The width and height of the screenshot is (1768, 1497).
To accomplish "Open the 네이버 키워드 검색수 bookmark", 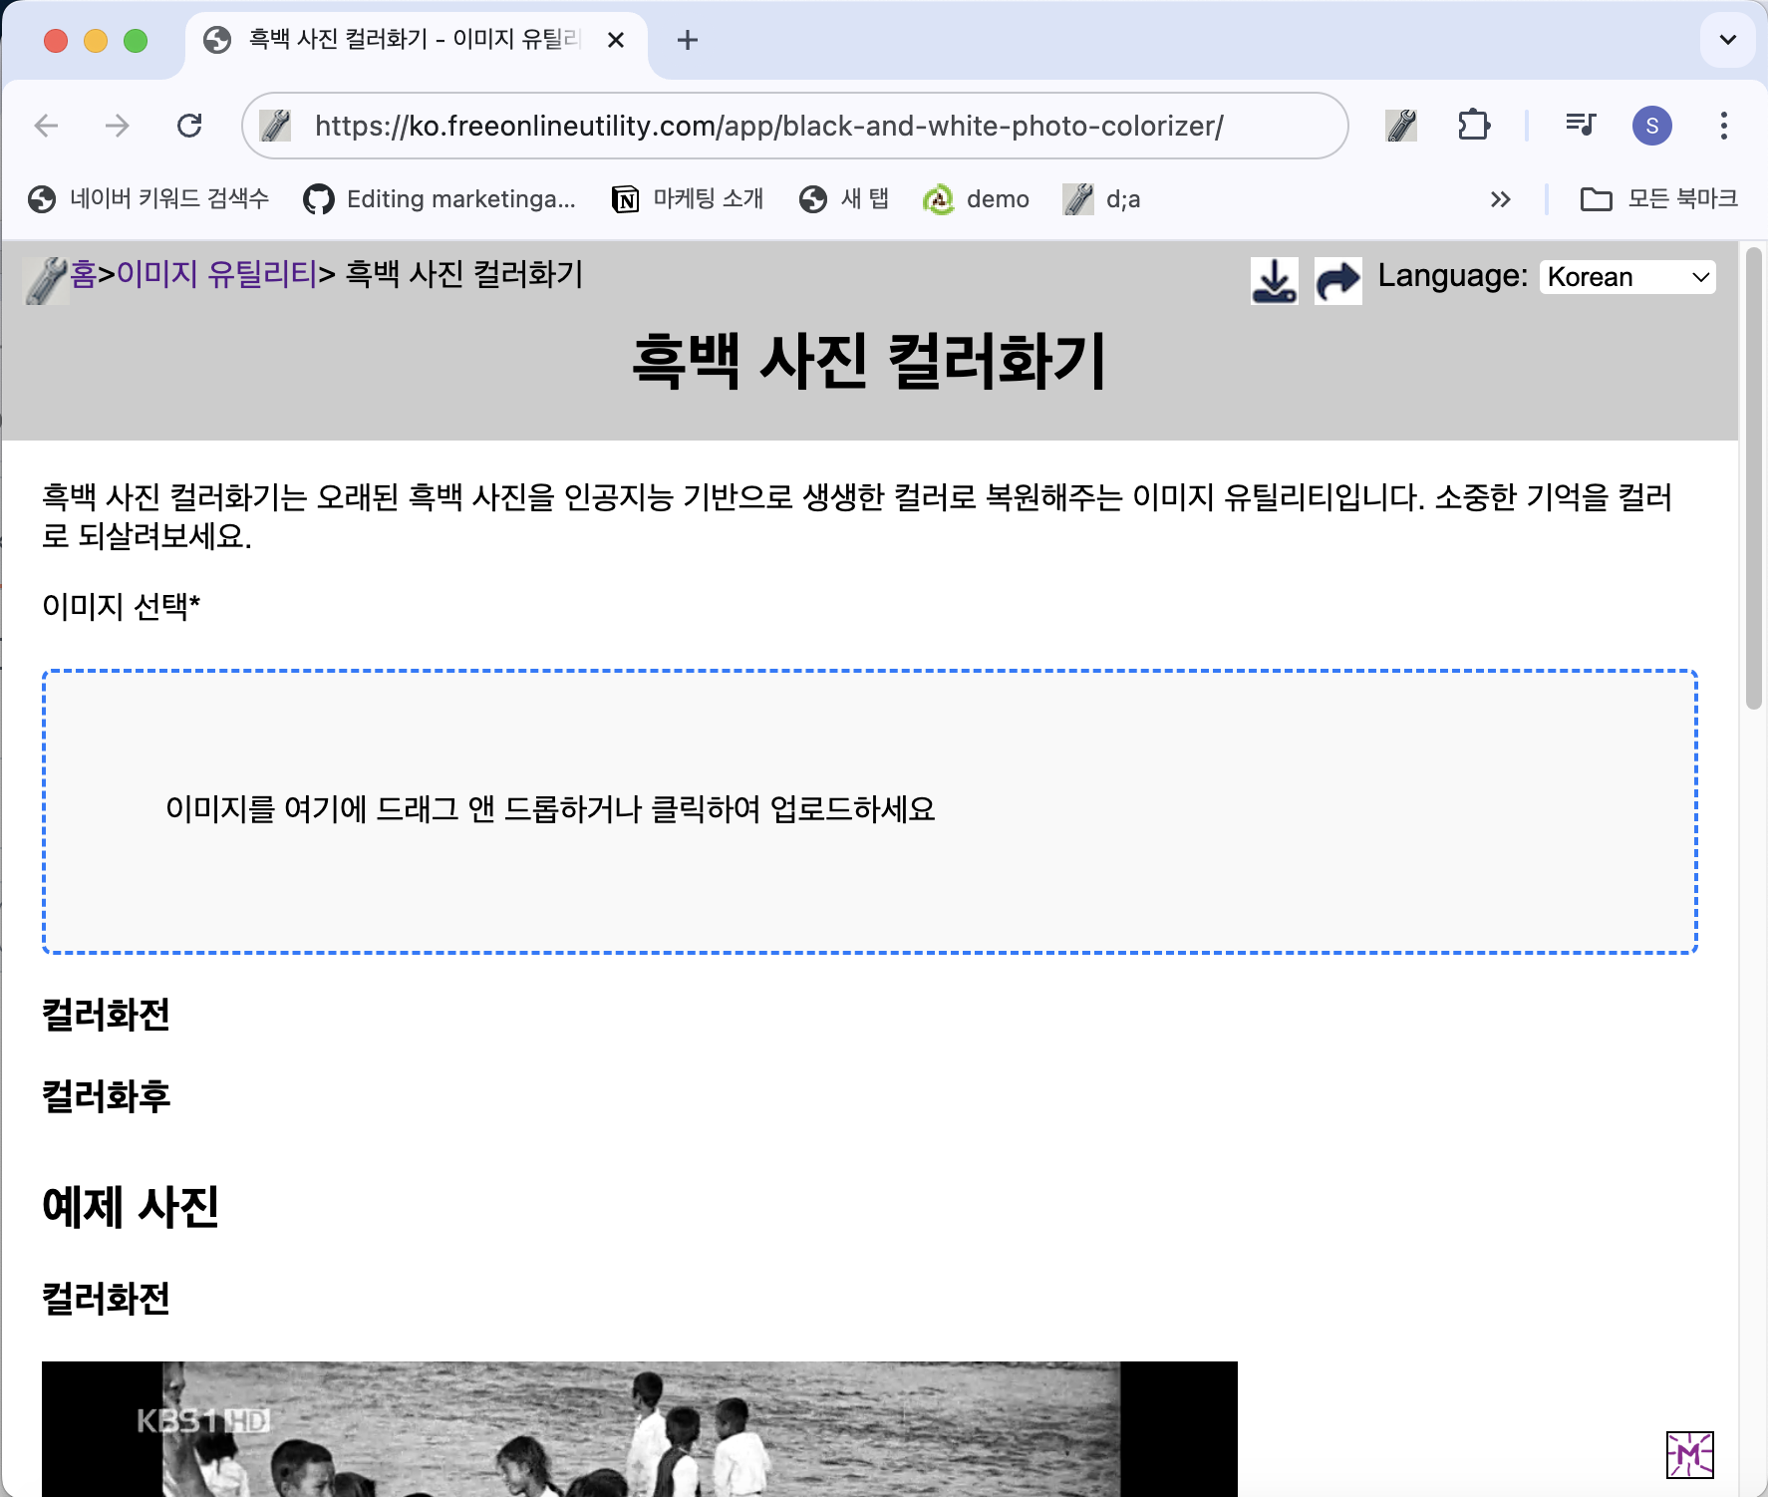I will 148,199.
